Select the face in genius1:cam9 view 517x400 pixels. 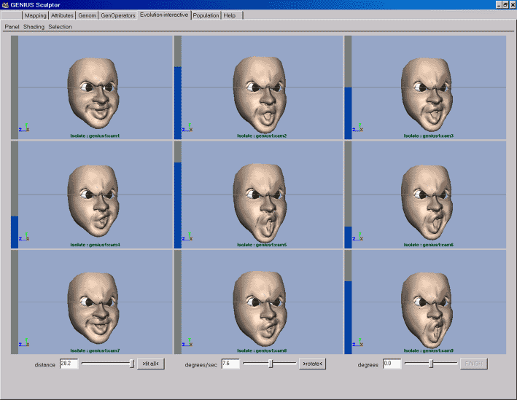427,310
